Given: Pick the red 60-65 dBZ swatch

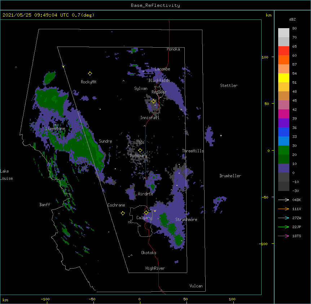Looking at the screenshot, I should [x=284, y=51].
